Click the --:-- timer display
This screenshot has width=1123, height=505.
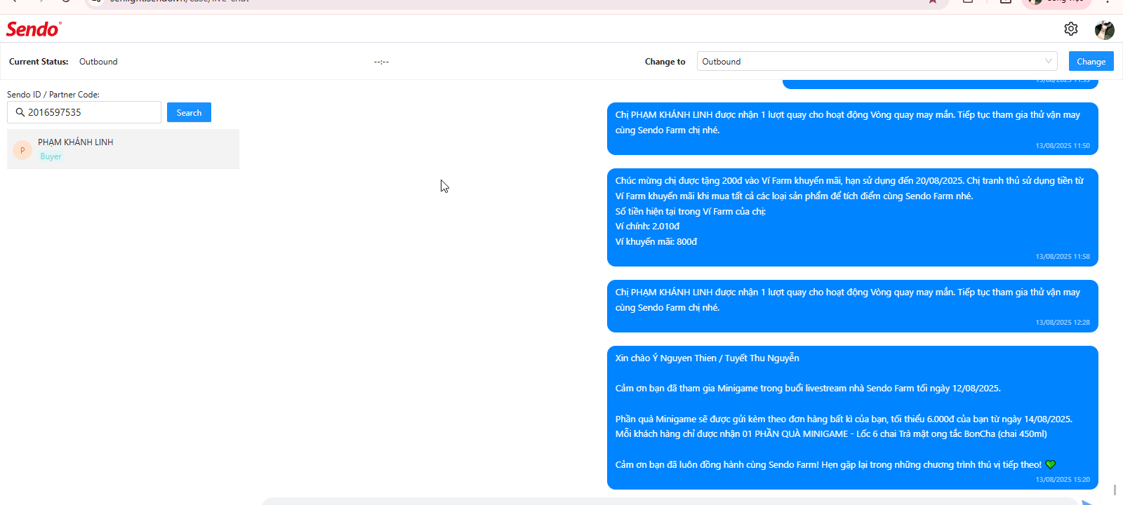[381, 62]
